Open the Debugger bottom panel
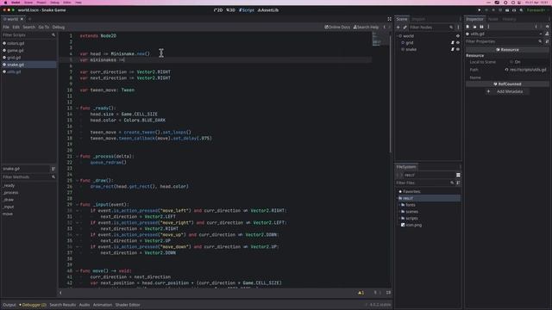The height and width of the screenshot is (310, 552). (33, 305)
